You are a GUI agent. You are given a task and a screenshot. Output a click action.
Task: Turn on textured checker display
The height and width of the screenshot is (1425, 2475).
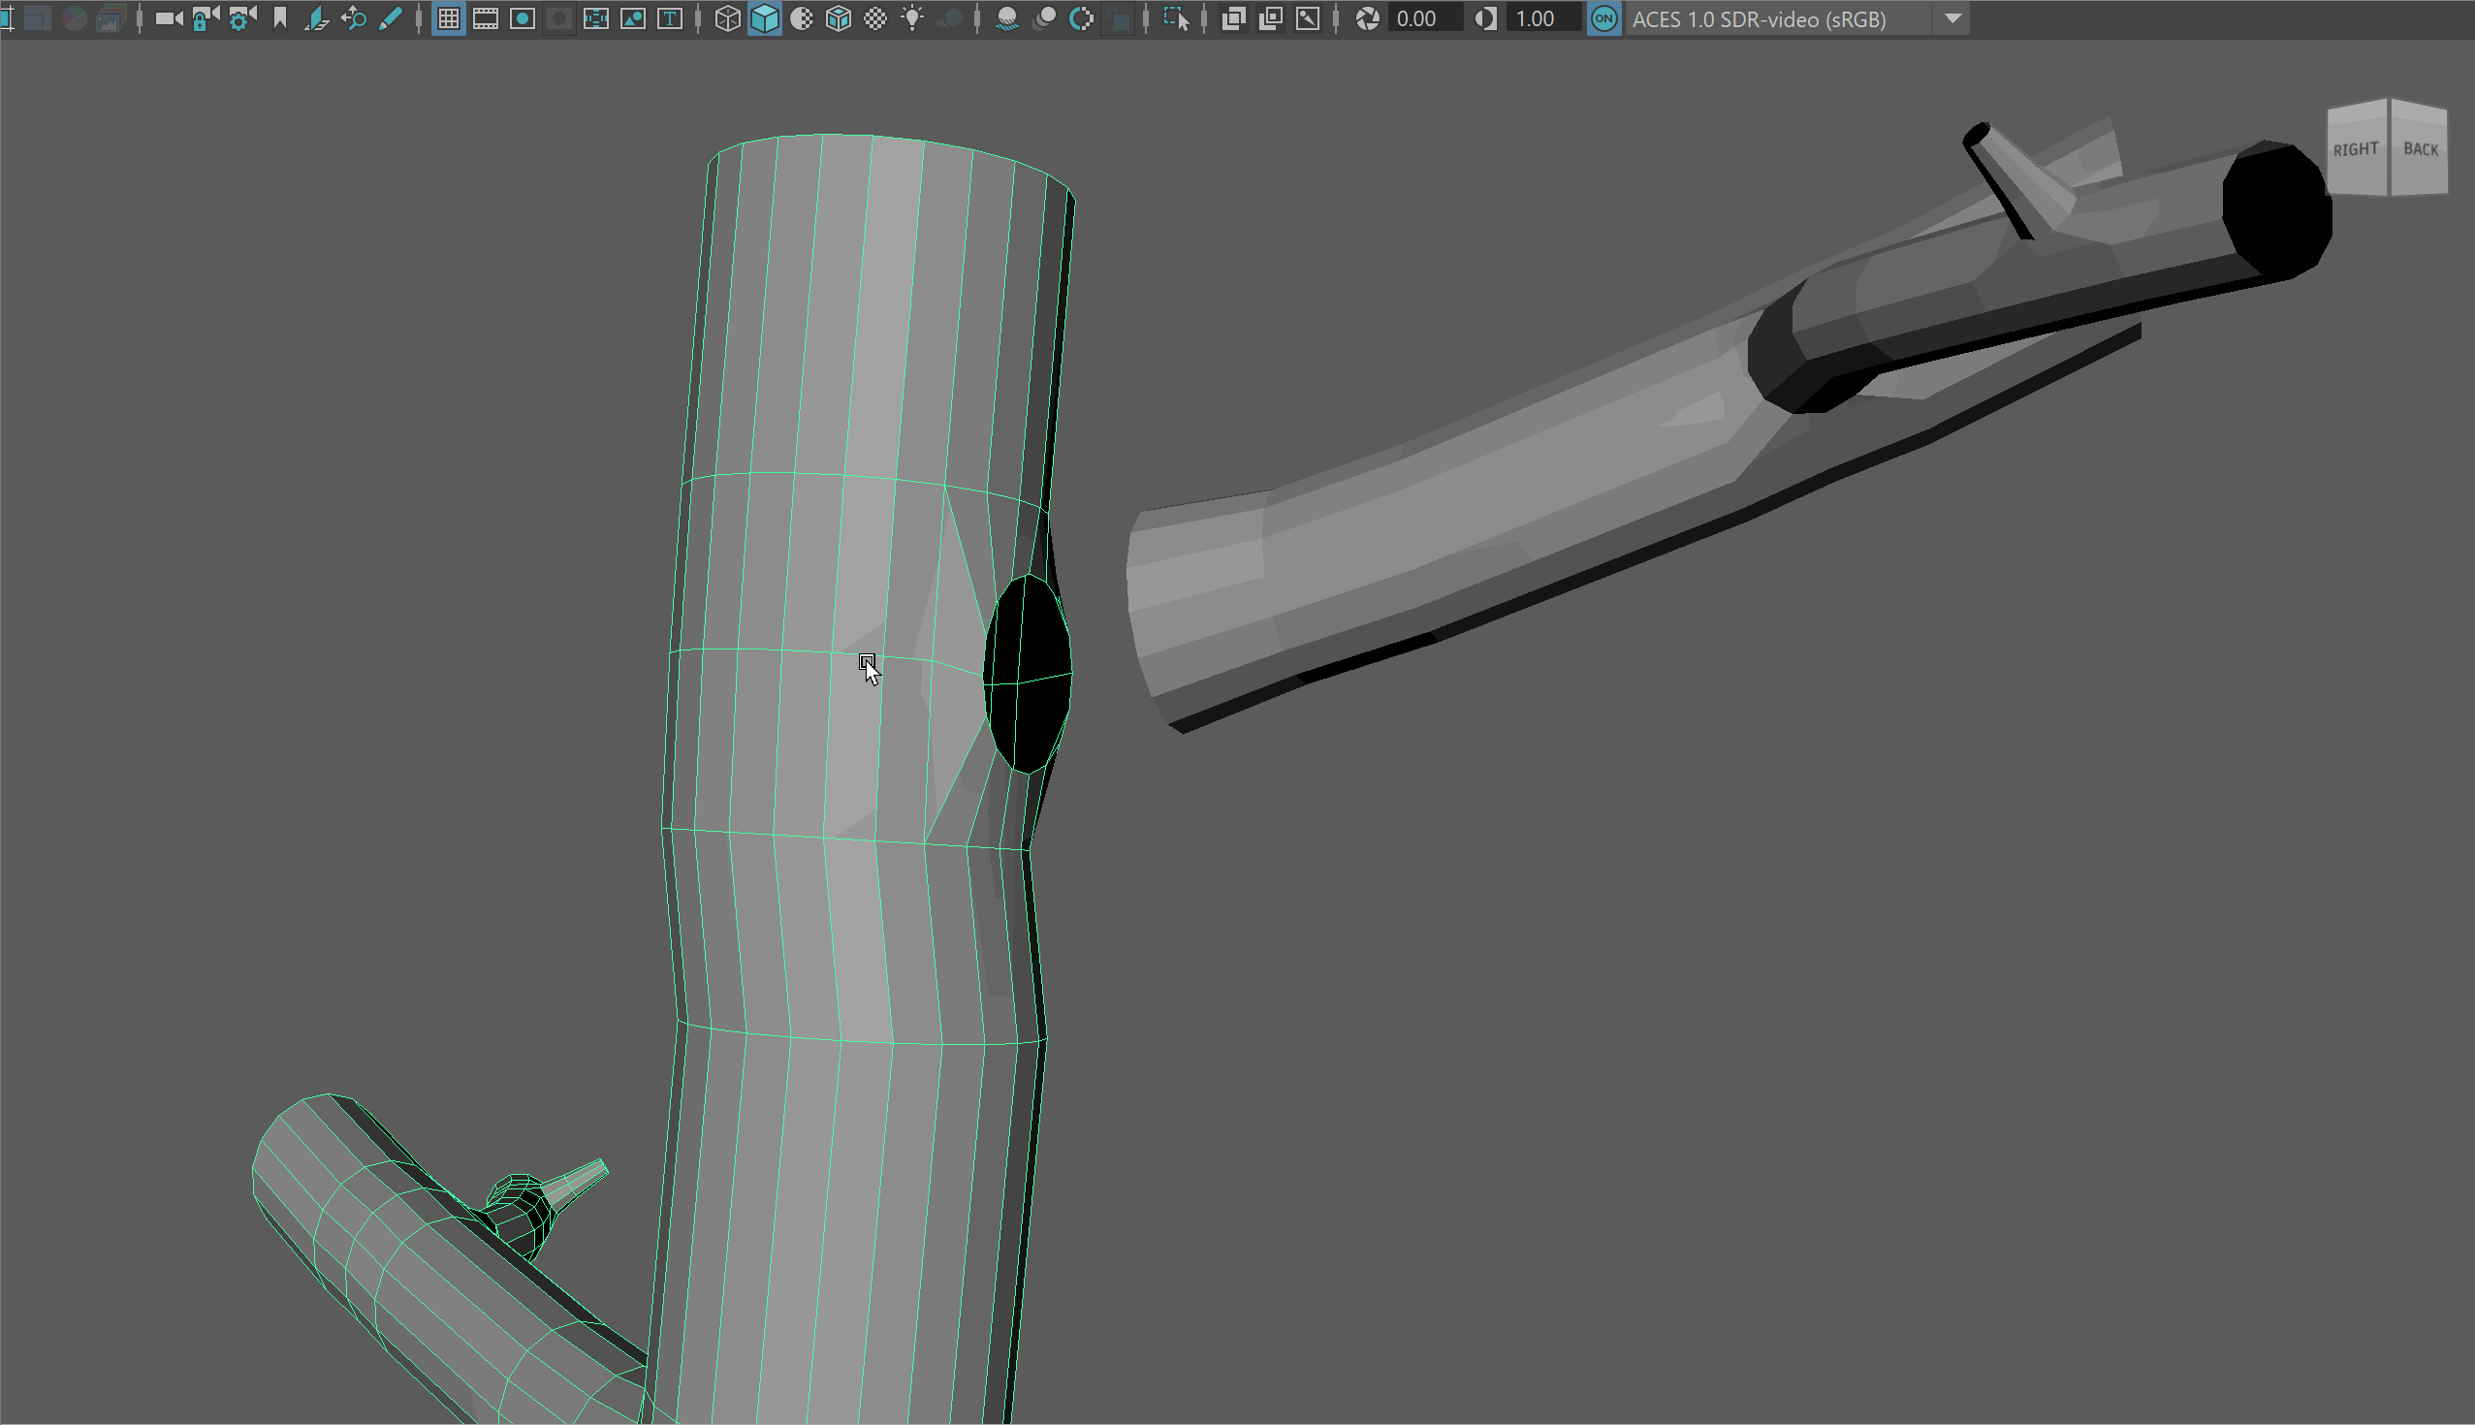pos(875,18)
